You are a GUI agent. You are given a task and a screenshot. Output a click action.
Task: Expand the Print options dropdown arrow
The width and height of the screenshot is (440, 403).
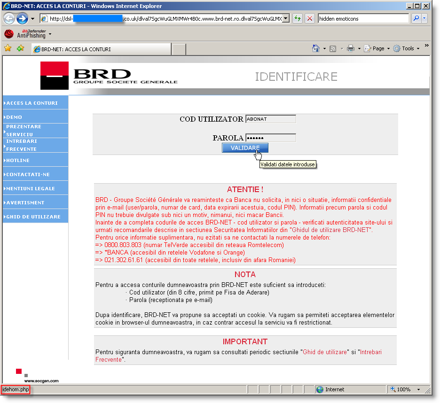point(359,49)
